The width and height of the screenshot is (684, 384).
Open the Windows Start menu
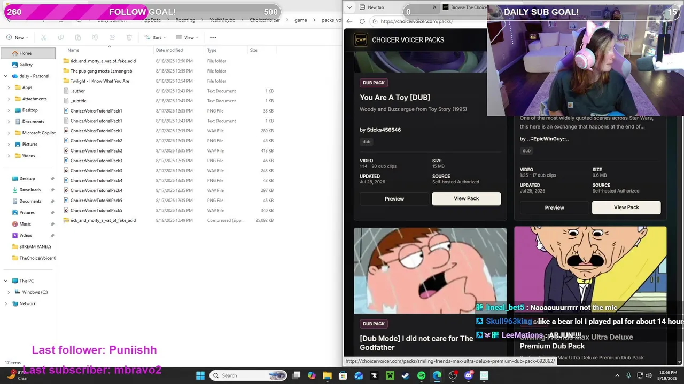200,375
